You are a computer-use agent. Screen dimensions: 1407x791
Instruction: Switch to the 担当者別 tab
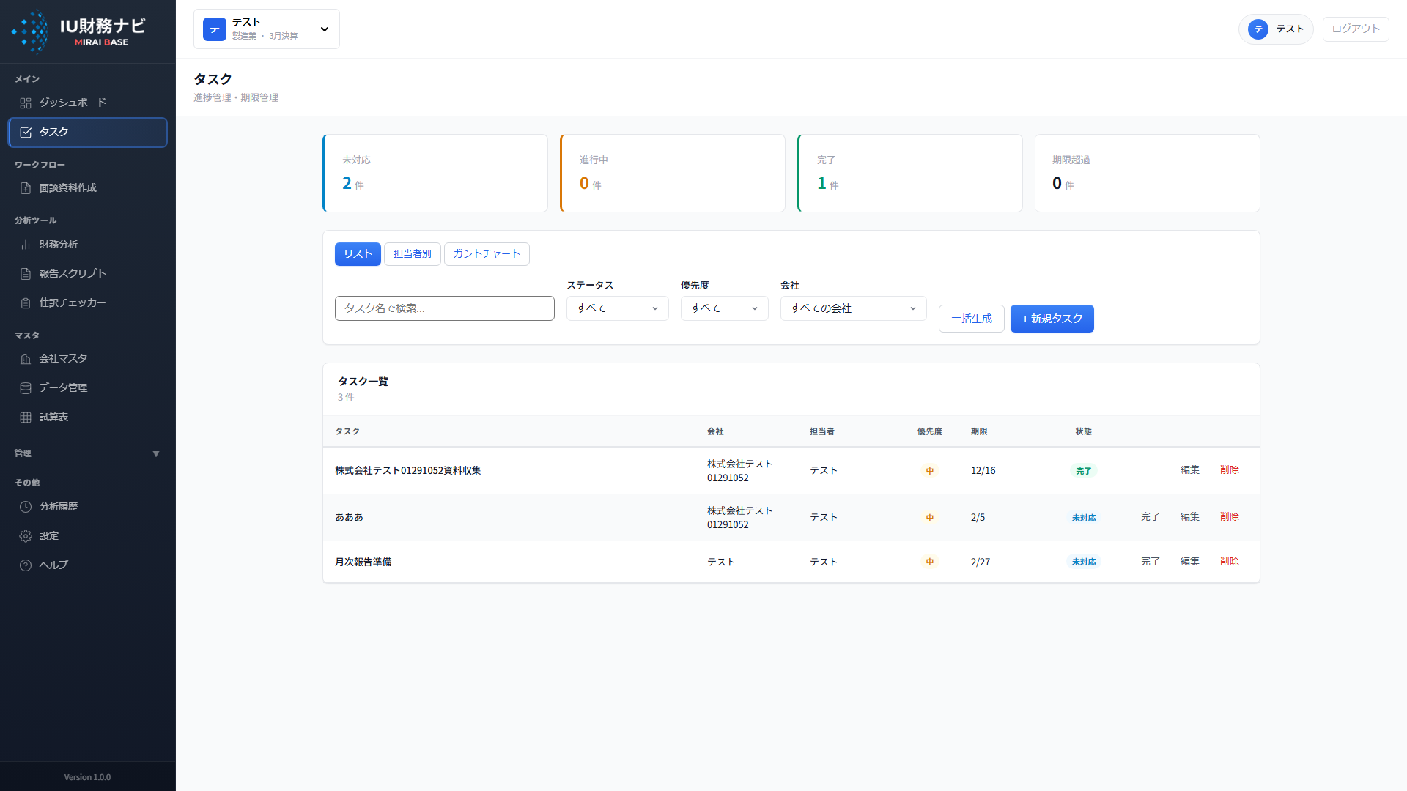412,254
